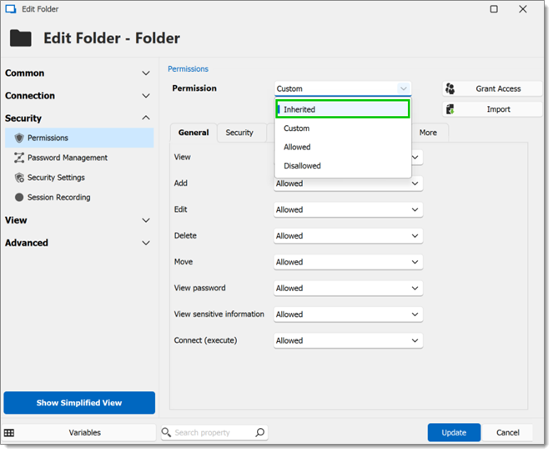Expand the Common section

coord(146,73)
